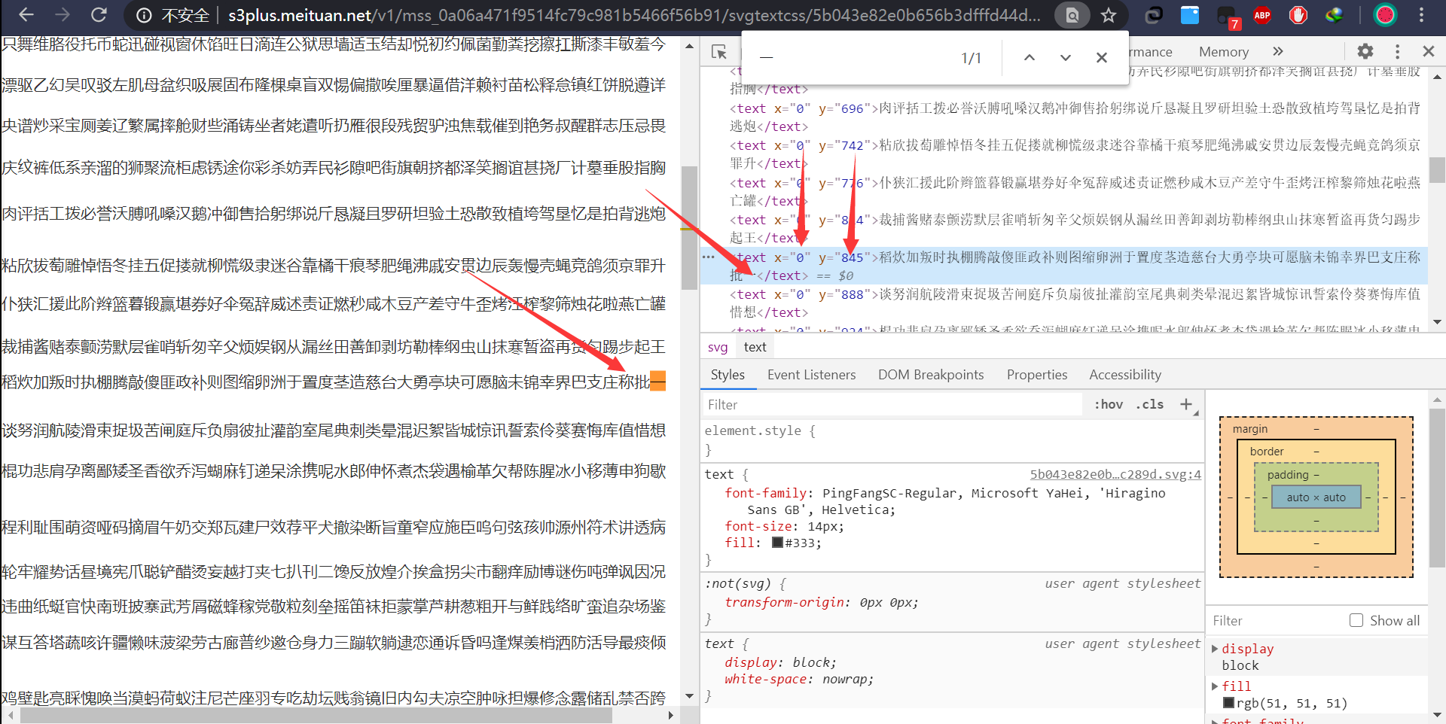Open the Adblock Plus (ABP) extension

(1262, 14)
